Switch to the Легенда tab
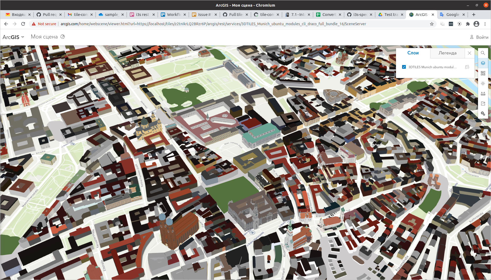Screen dimensions: 491x280 coord(447,53)
